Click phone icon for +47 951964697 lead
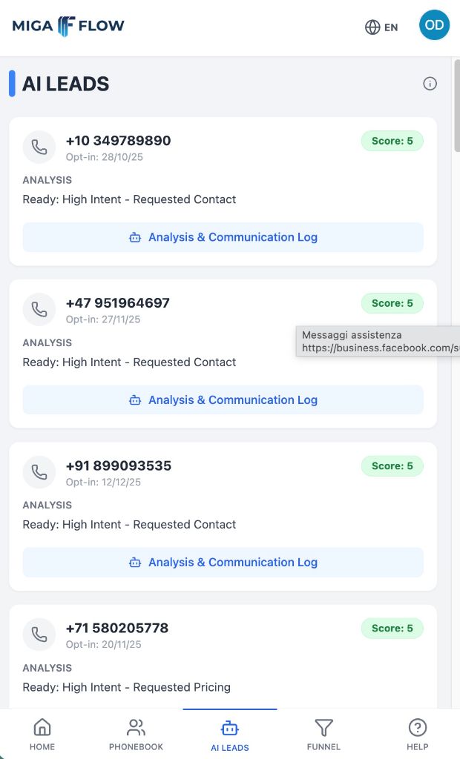Screen dimensions: 460x759 39,309
